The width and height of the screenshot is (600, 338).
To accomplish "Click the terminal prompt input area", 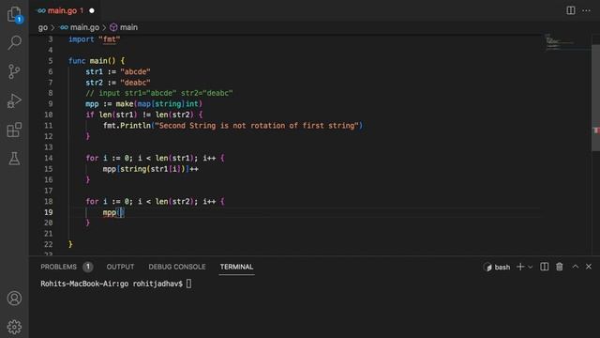I will tap(188, 284).
